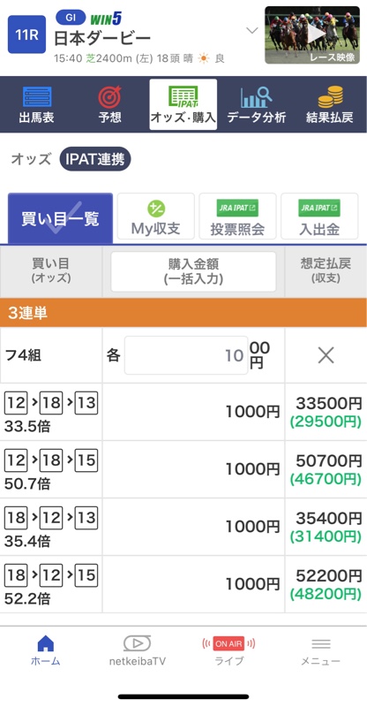This screenshot has width=367, height=707.
Task: Play the レース映像 video thumbnail
Action: click(312, 34)
